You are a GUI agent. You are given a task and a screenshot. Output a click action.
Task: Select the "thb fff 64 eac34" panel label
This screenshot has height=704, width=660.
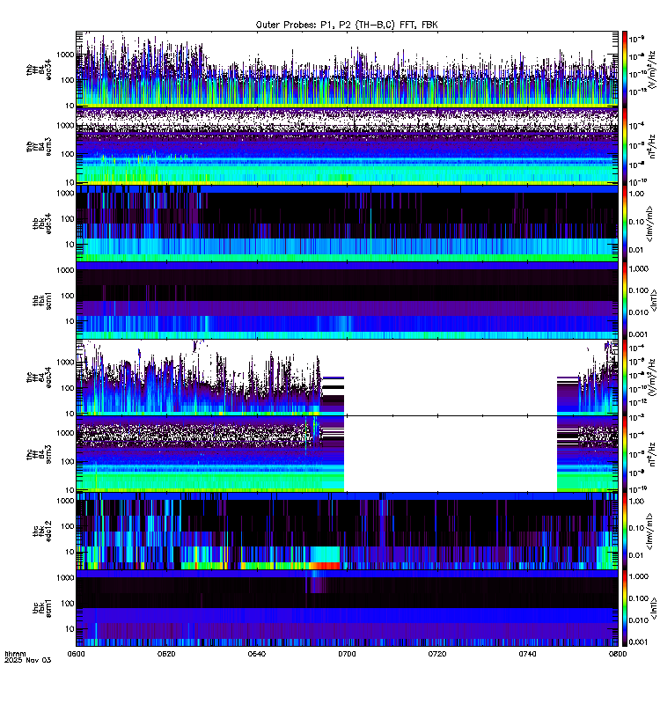(39, 70)
